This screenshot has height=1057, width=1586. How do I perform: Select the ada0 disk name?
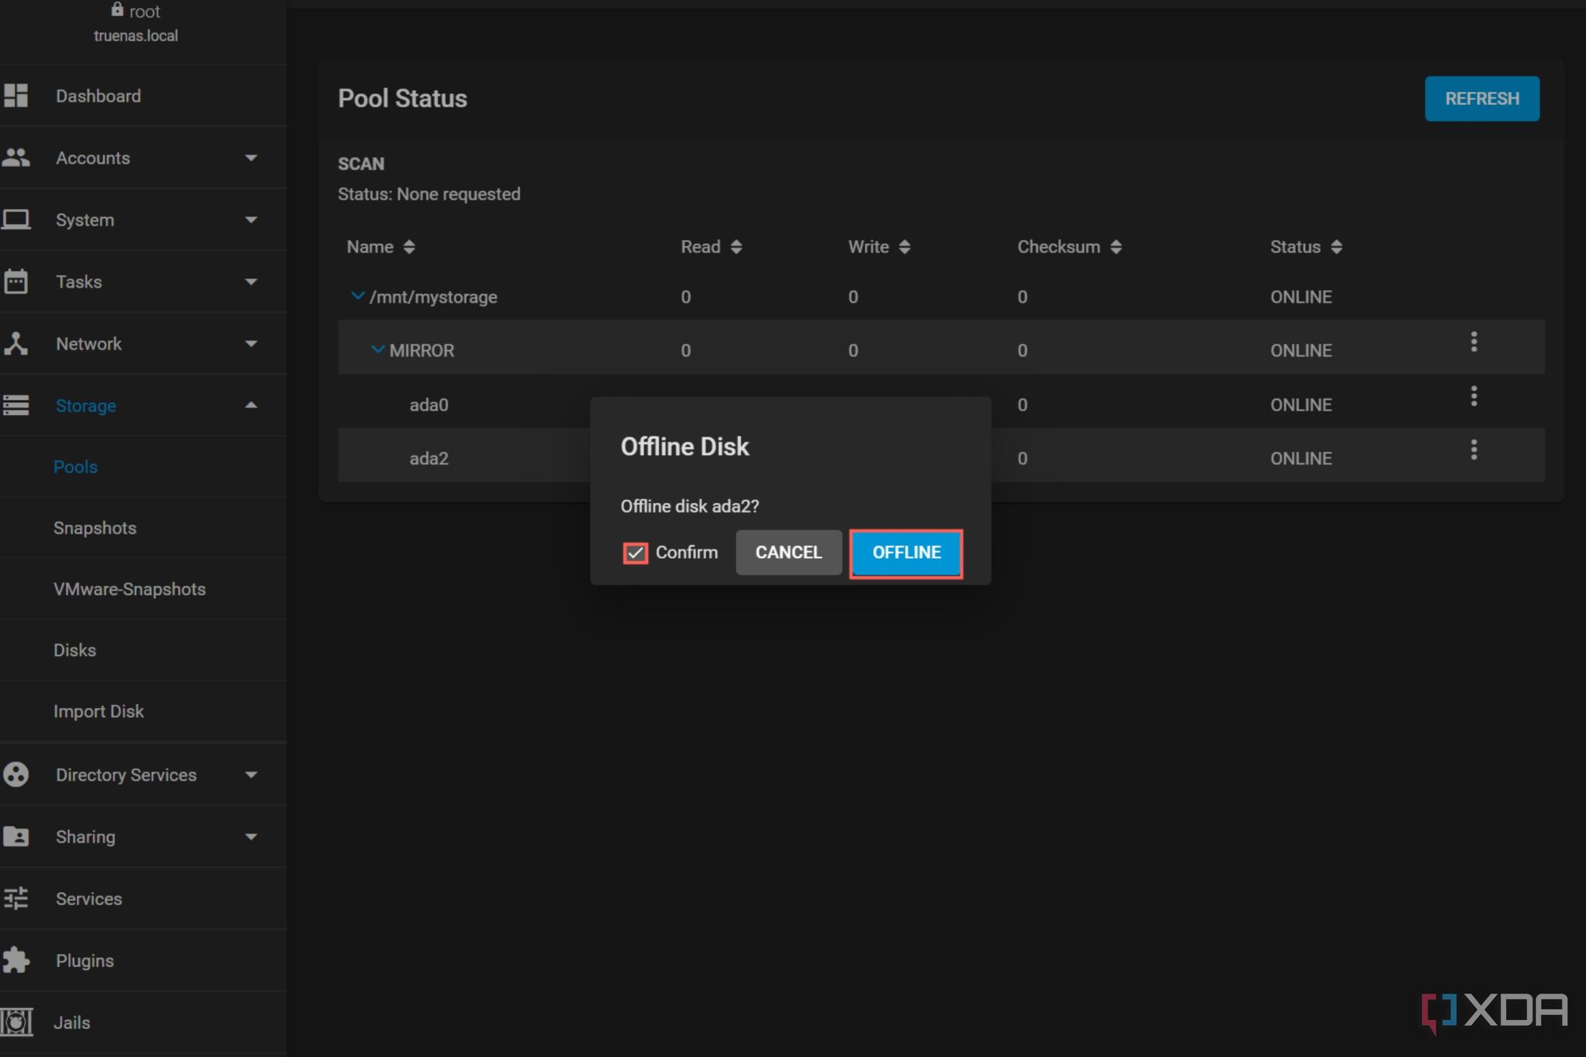tap(429, 405)
